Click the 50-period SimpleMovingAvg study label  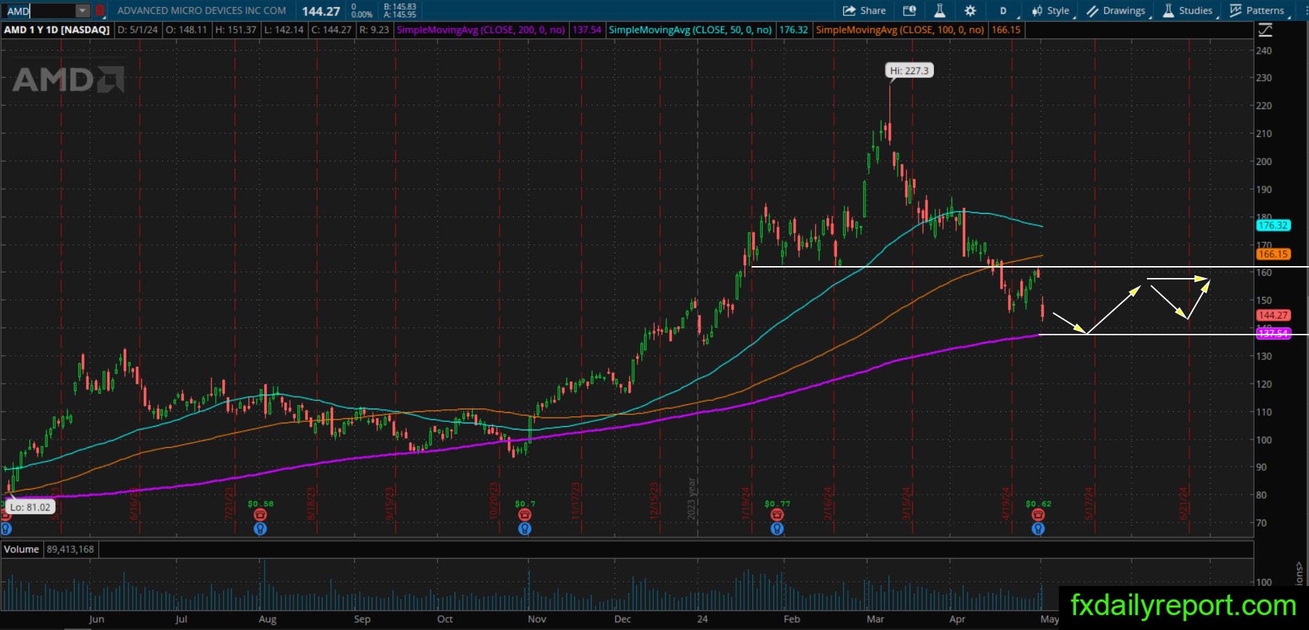[690, 30]
